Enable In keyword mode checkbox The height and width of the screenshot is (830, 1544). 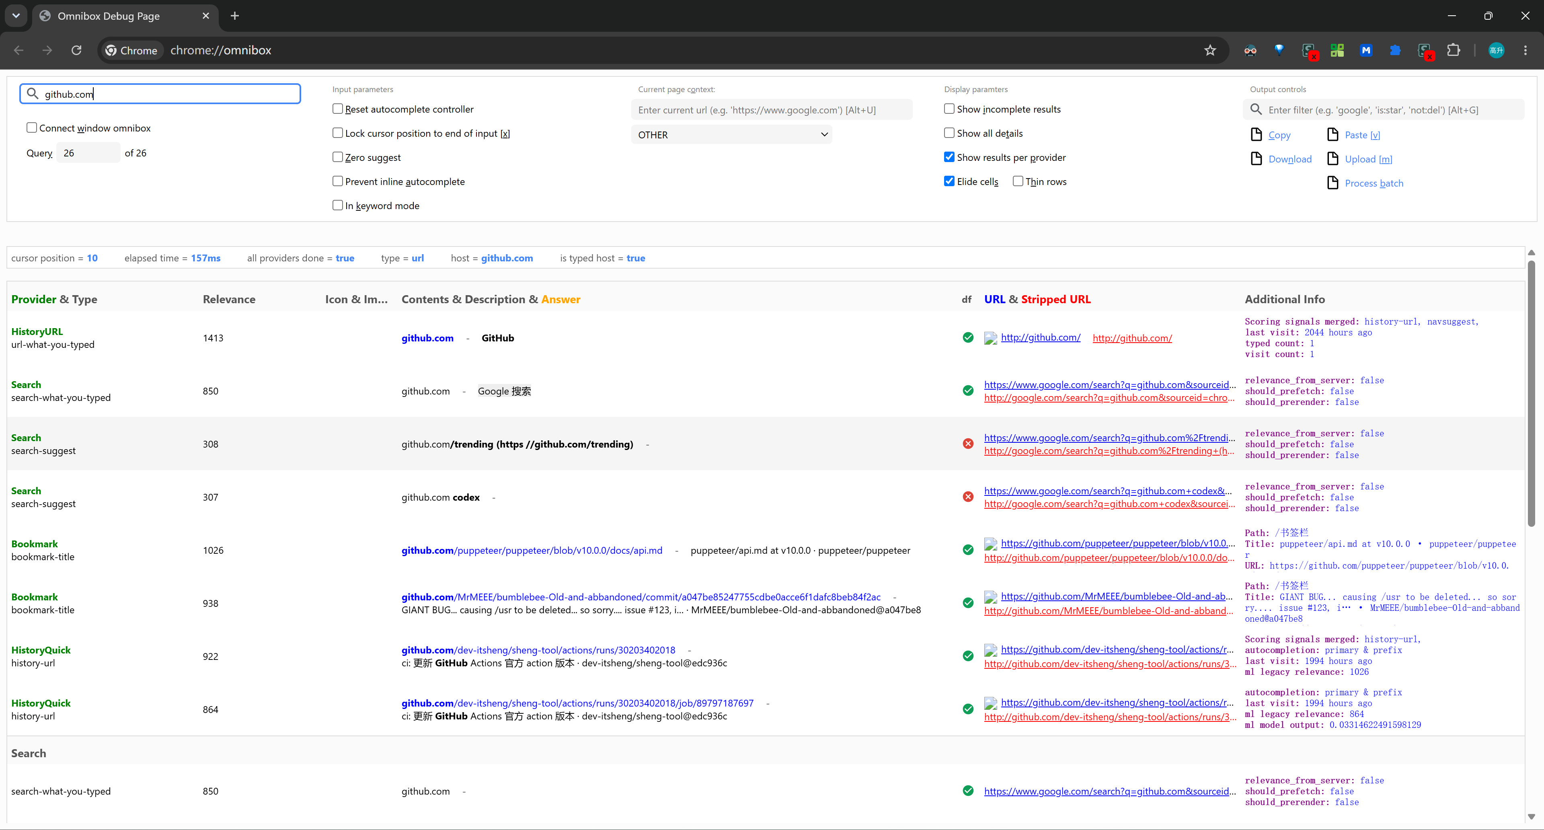[337, 205]
